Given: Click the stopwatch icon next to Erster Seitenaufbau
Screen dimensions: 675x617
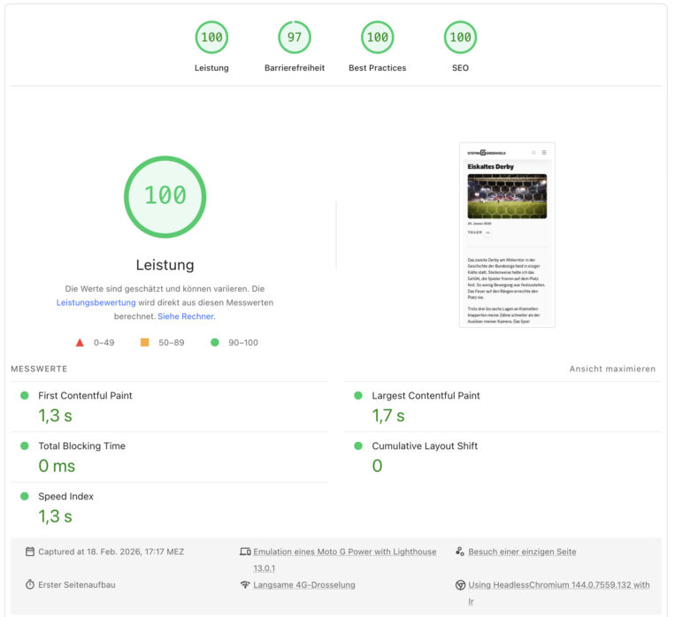Looking at the screenshot, I should [30, 584].
